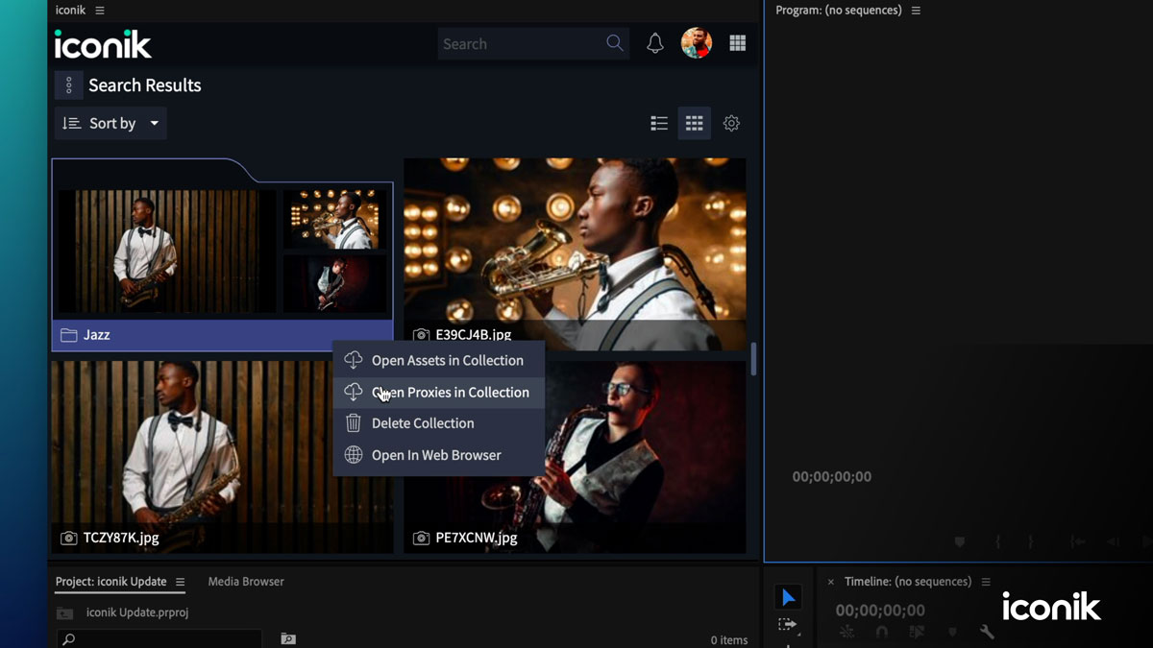Open the Timeline panel hamburger menu

coord(986,581)
